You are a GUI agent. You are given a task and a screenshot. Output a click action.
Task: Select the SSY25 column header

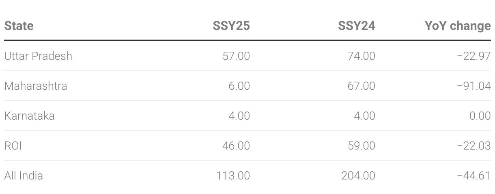pos(231,26)
